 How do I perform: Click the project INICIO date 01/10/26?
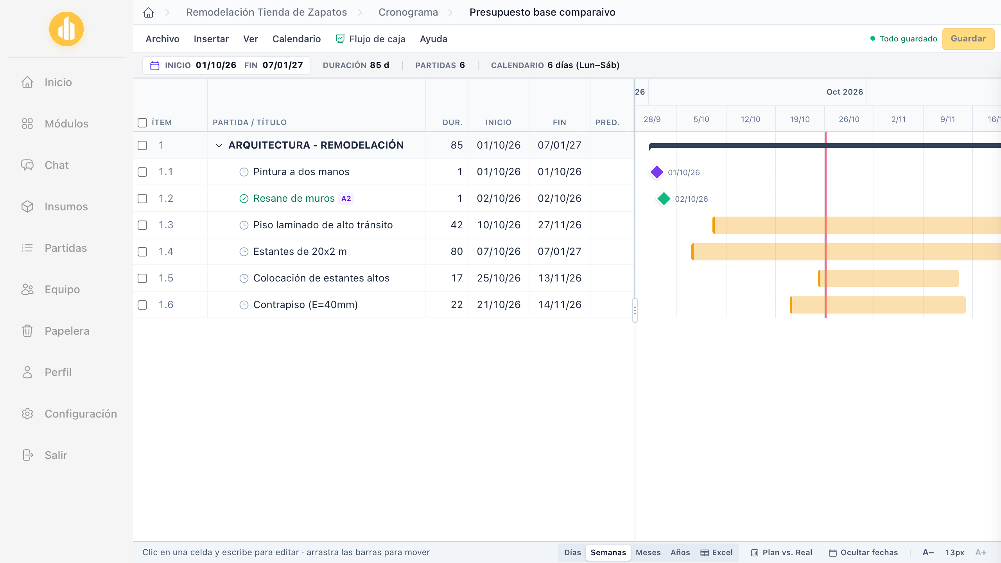tap(216, 65)
